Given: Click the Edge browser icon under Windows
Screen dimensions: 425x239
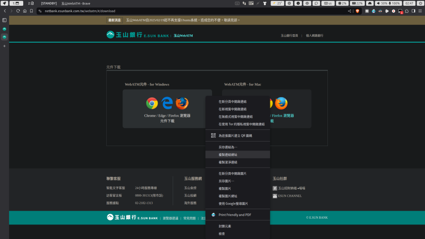Looking at the screenshot, I should click(x=167, y=103).
